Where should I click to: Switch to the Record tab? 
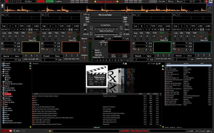click(x=179, y=2)
